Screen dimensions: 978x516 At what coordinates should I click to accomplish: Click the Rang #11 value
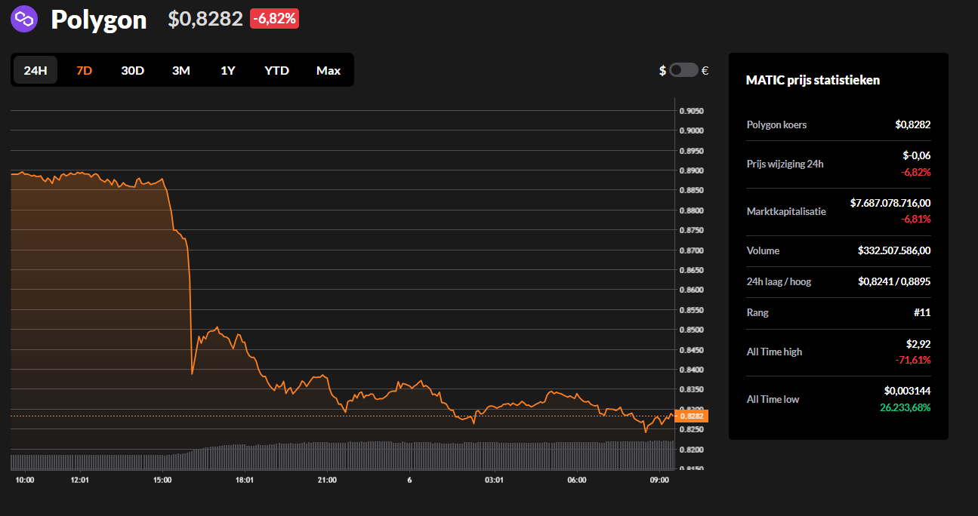coord(921,312)
